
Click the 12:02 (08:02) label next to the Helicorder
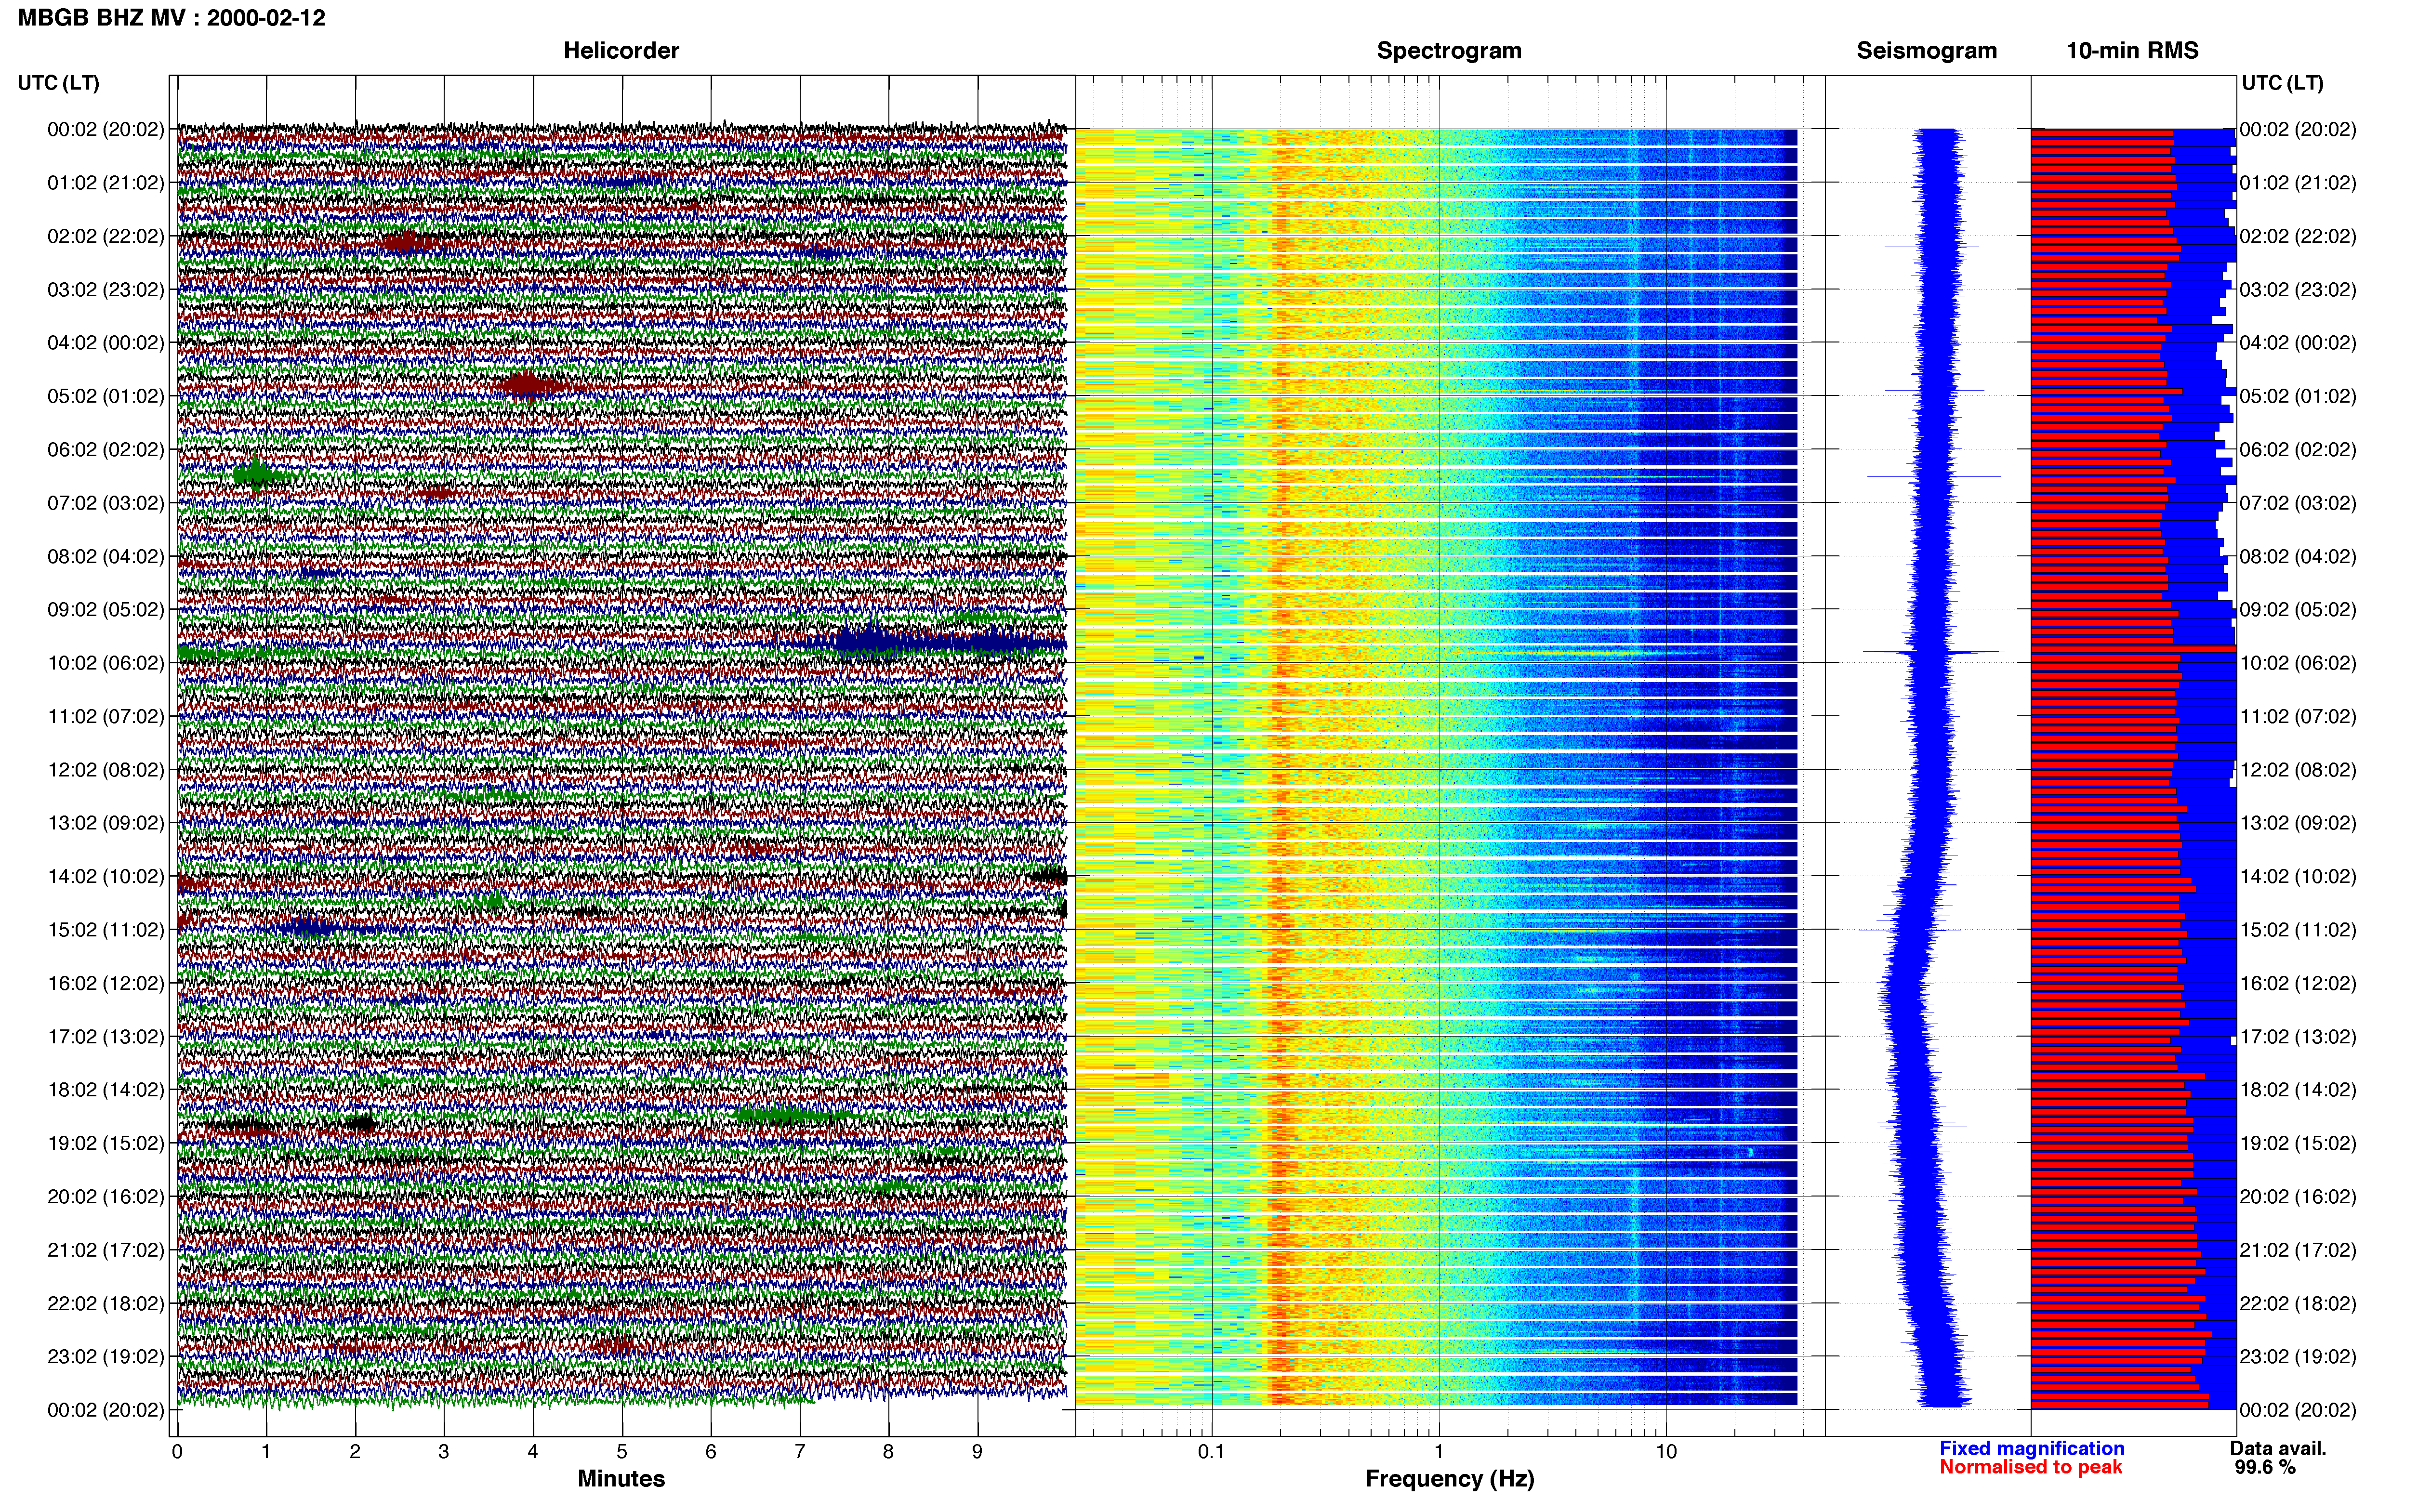pos(106,770)
